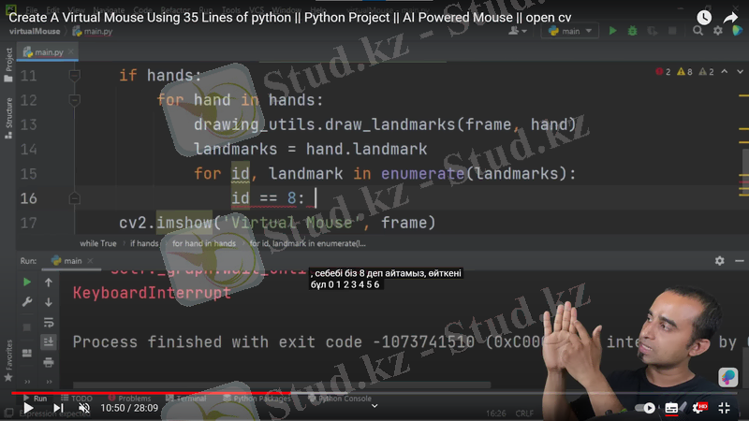Open YouTube player settings gear
The width and height of the screenshot is (749, 421).
[698, 408]
